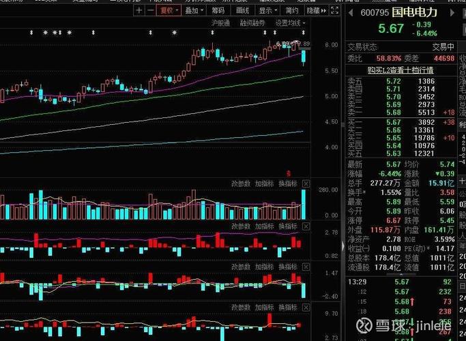466x341 pixels.
Task: Click the 13:29 tick trade row
Action: [400, 282]
